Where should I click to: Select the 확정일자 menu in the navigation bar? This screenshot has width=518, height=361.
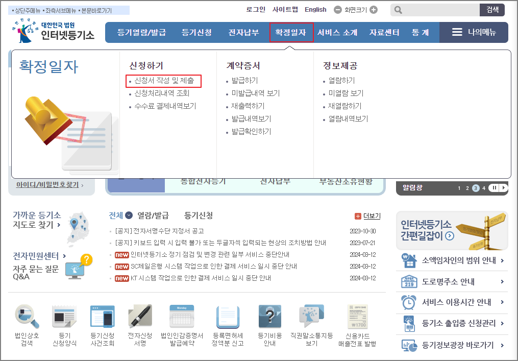[291, 32]
